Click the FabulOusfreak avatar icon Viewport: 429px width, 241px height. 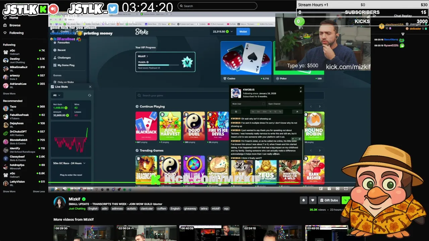coord(6,116)
